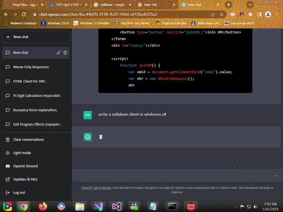Open the Windows 11 Installer bookmark
Viewport: 283px width, 212px height.
pos(91,23)
